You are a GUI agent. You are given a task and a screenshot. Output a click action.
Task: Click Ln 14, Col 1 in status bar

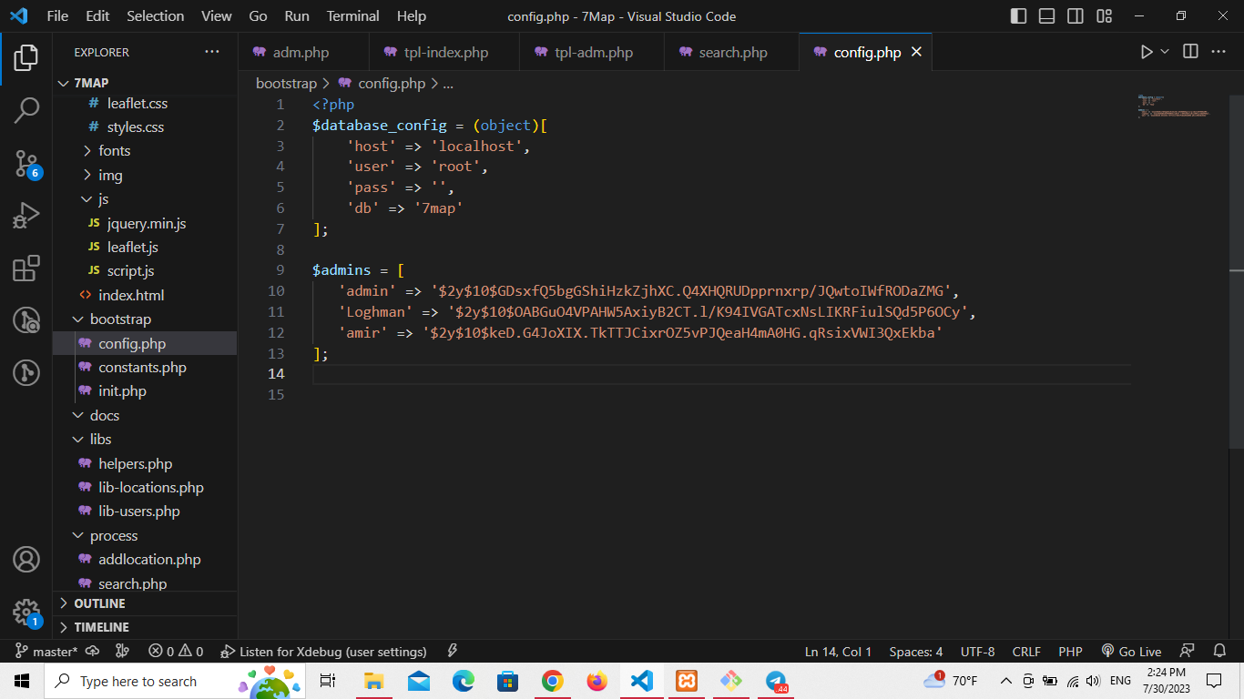838,652
